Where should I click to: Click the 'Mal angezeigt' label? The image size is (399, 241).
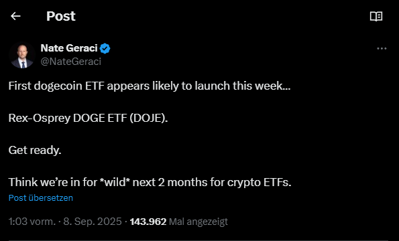198,222
